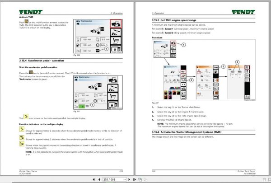Click the heading "3.15.4 Accelerator pedal - operation"

(x=42, y=61)
